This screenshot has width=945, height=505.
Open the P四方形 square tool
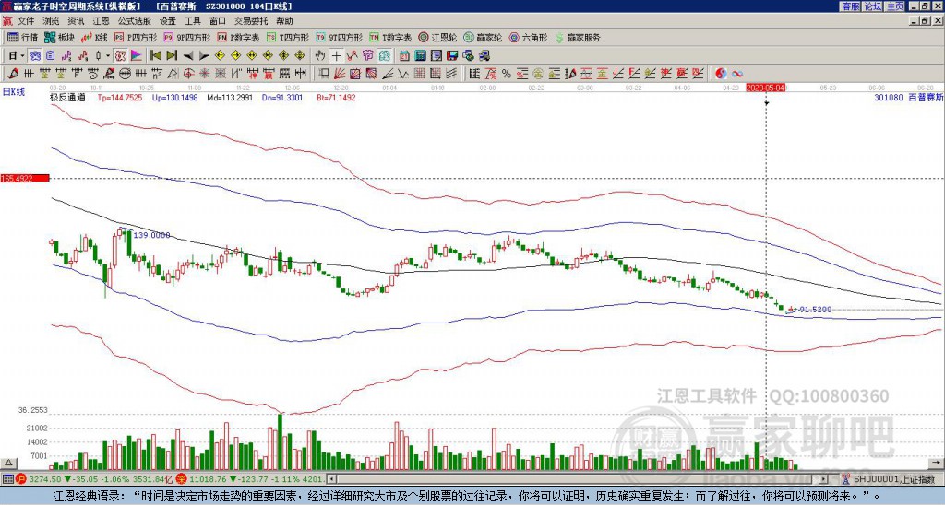136,37
